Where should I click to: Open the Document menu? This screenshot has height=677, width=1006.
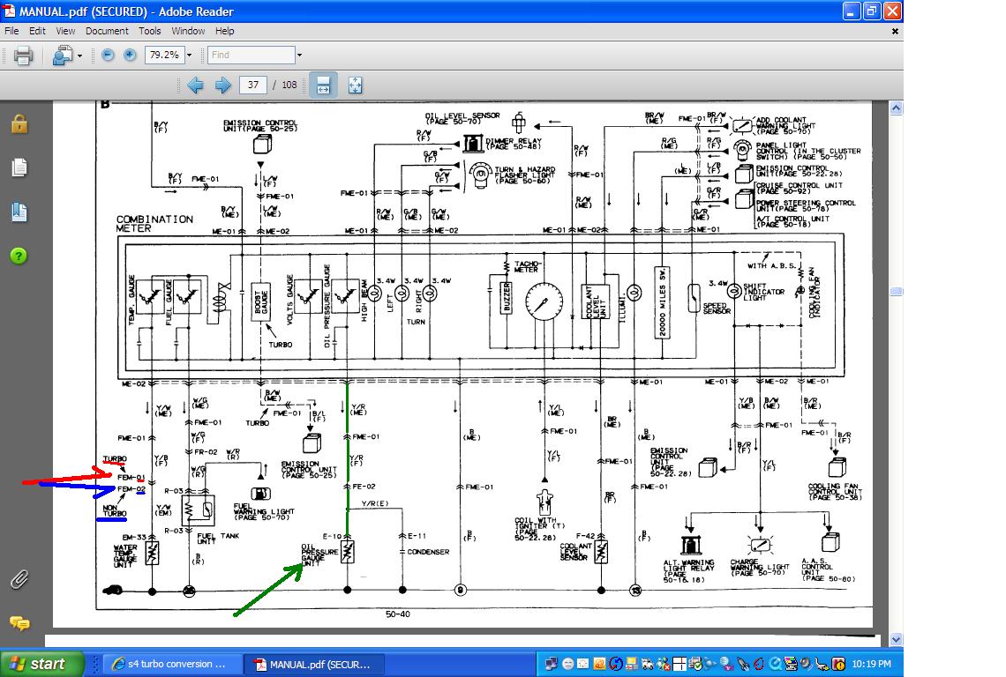tap(107, 31)
